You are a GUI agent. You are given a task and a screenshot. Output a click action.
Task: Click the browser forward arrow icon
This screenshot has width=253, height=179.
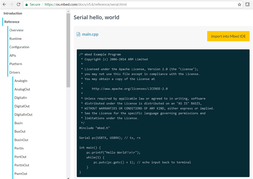[11, 5]
